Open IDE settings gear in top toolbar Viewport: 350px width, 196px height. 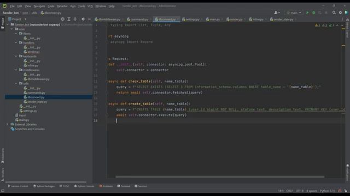coord(340,13)
